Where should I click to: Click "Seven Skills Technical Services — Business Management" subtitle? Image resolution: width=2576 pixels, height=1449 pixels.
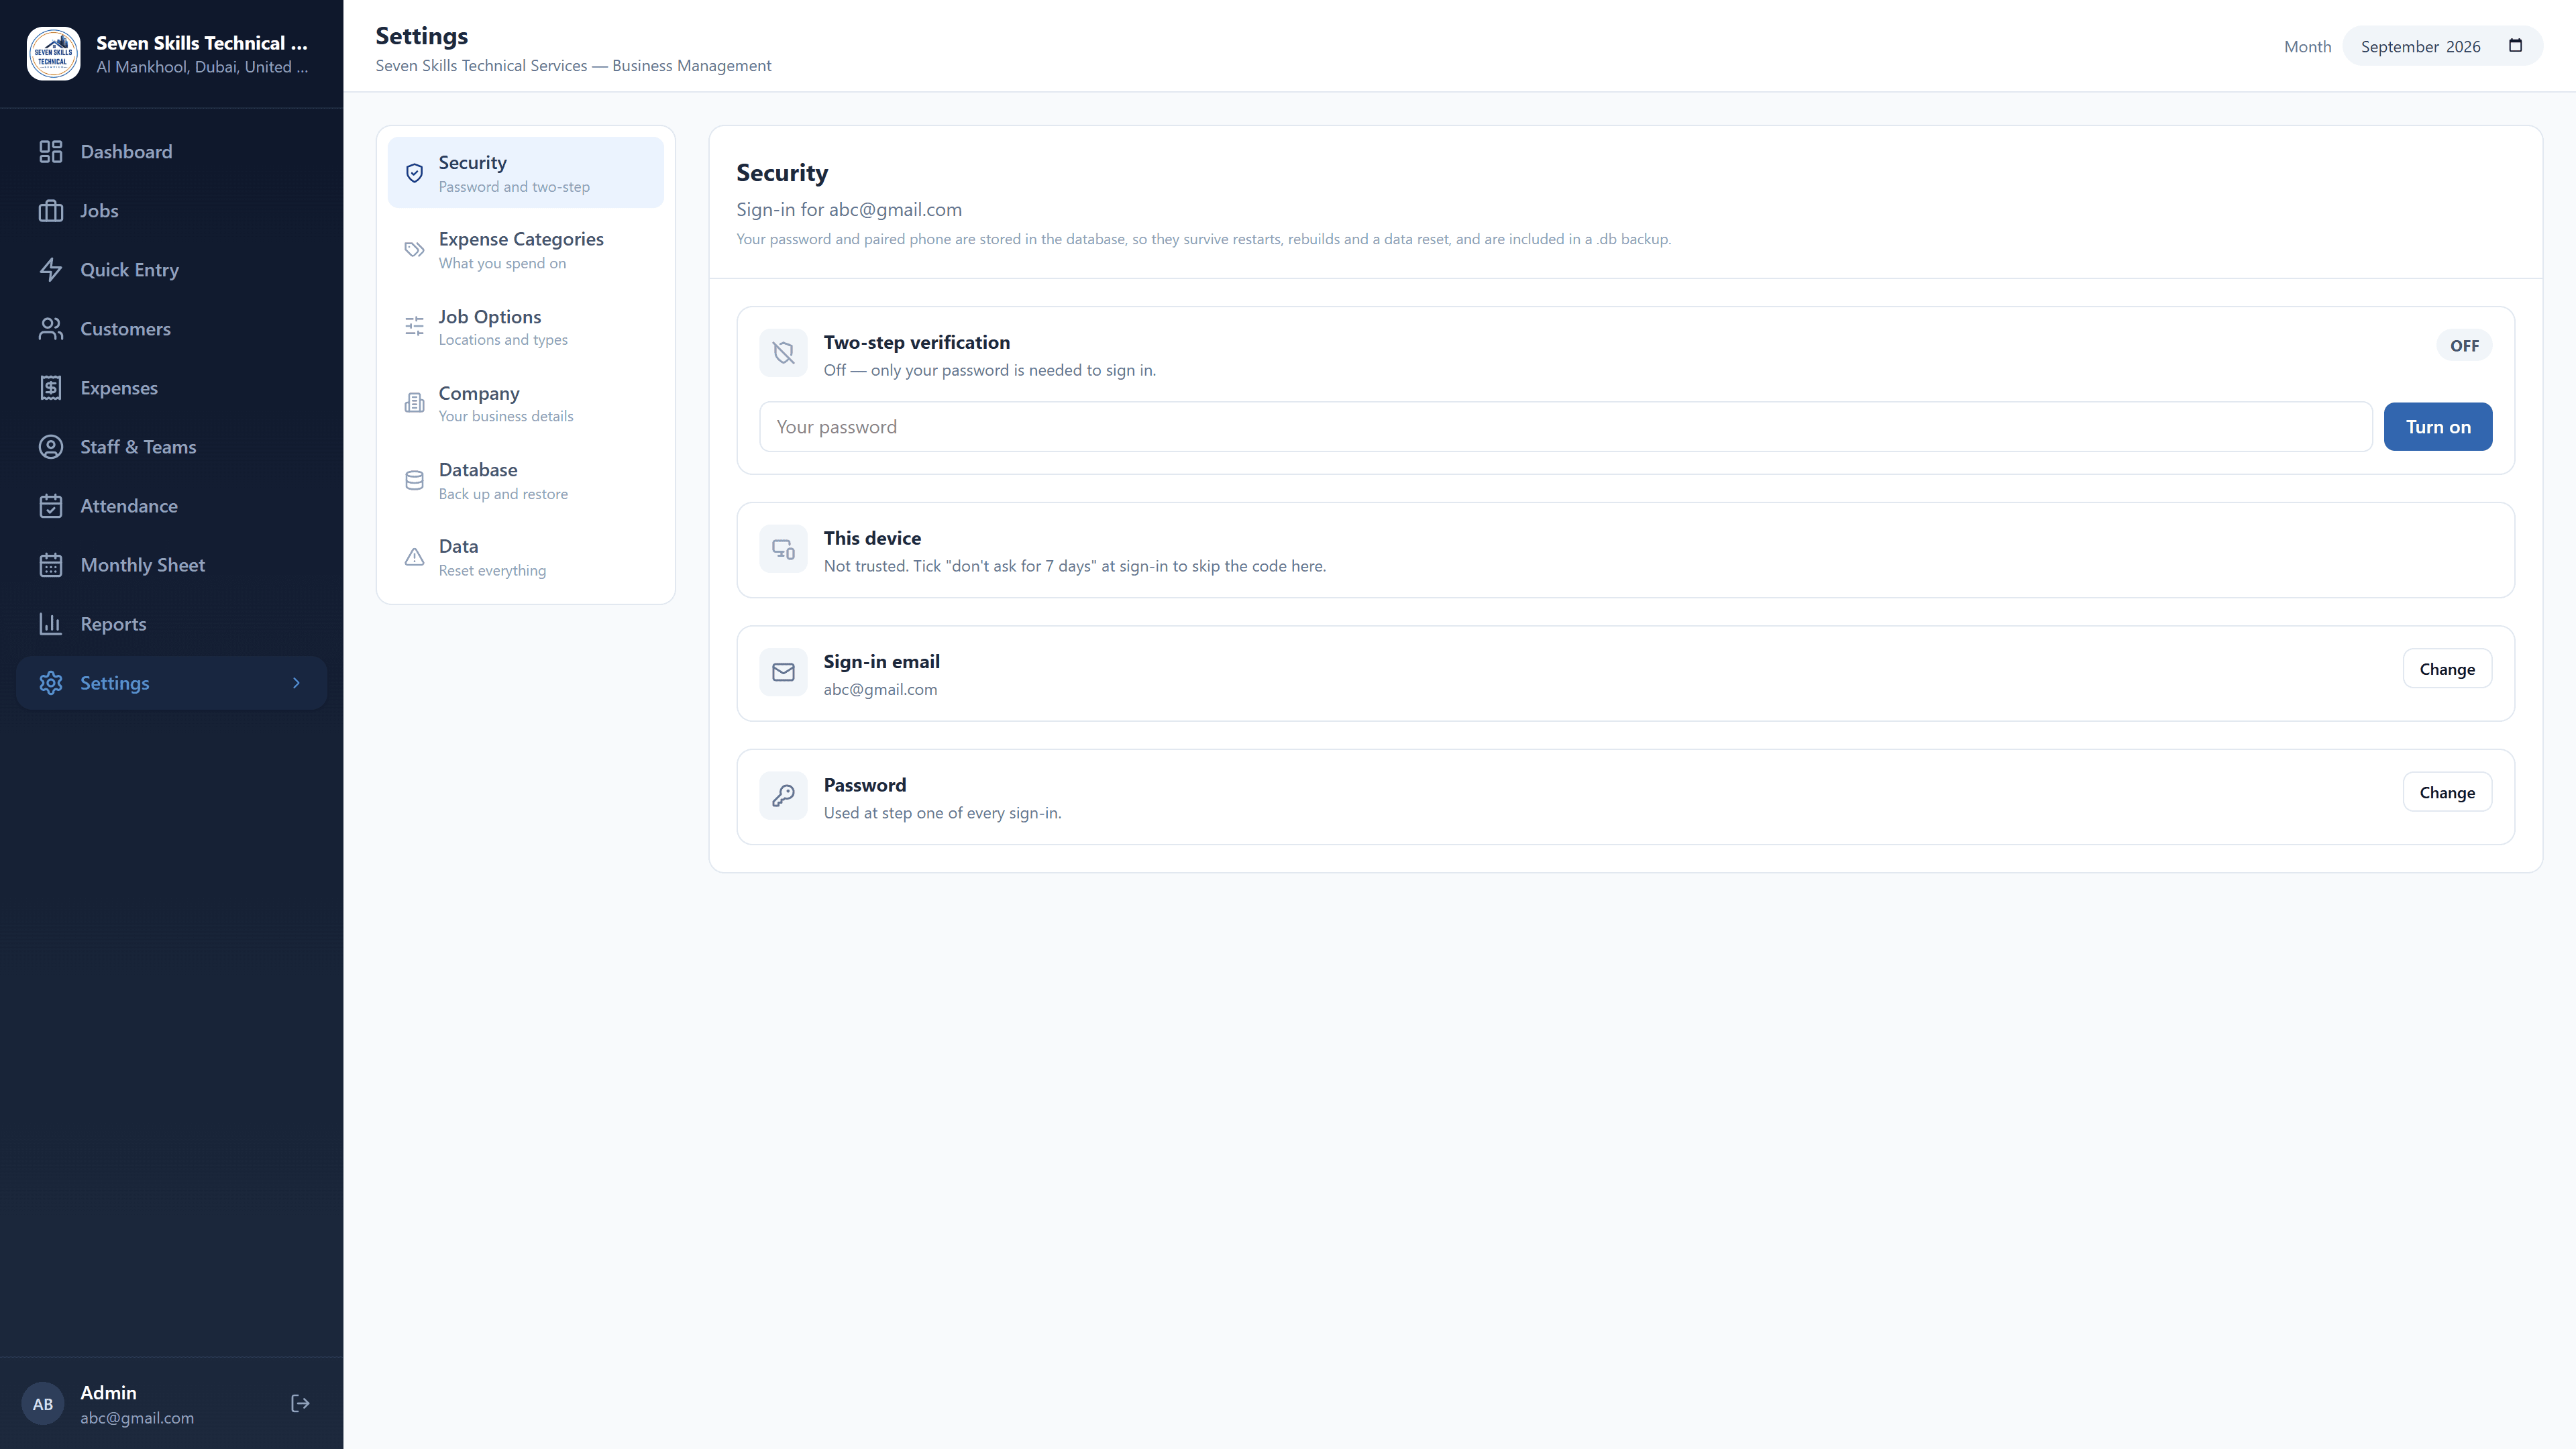573,66
